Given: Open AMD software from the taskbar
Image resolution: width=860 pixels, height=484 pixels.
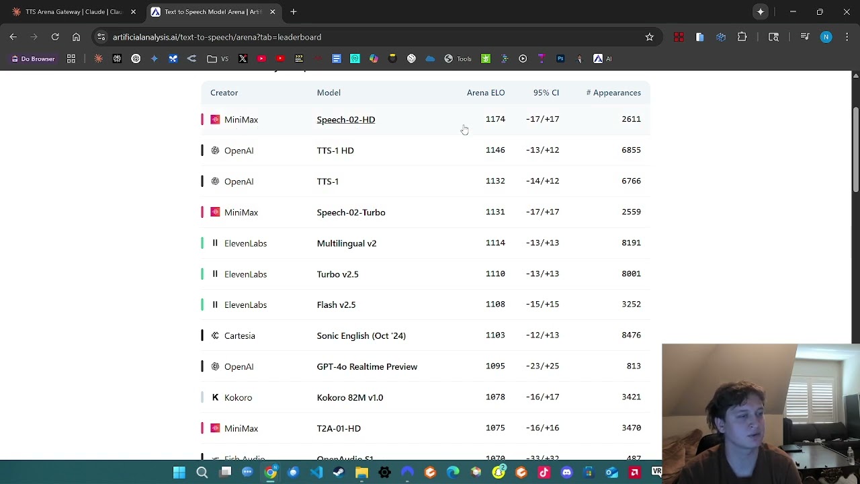Looking at the screenshot, I should [634, 473].
